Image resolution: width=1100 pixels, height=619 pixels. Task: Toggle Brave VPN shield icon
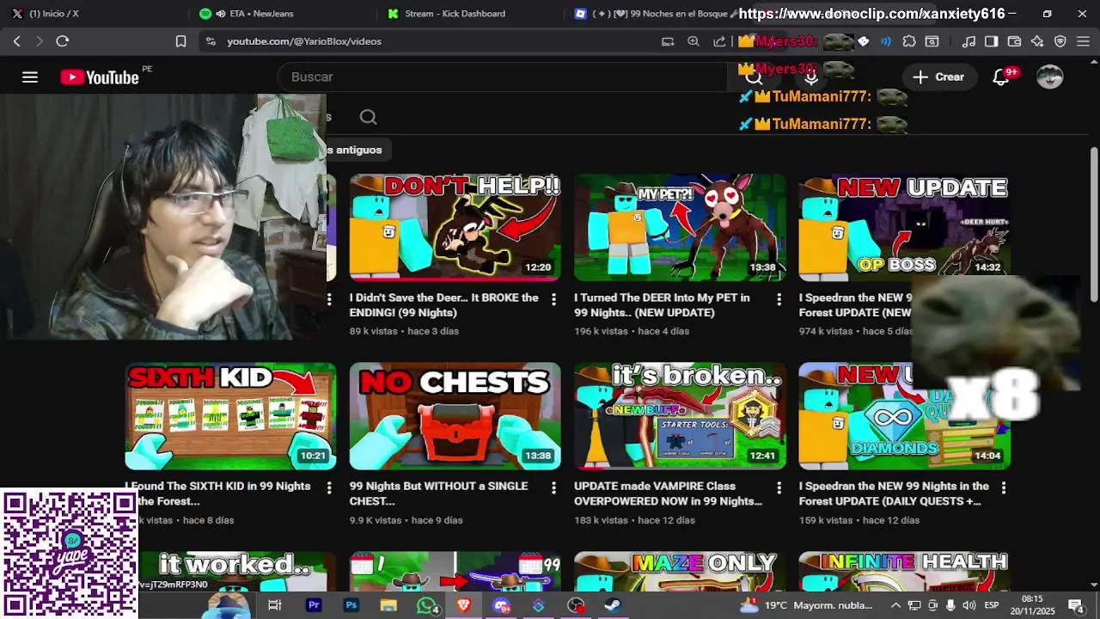(x=1060, y=41)
